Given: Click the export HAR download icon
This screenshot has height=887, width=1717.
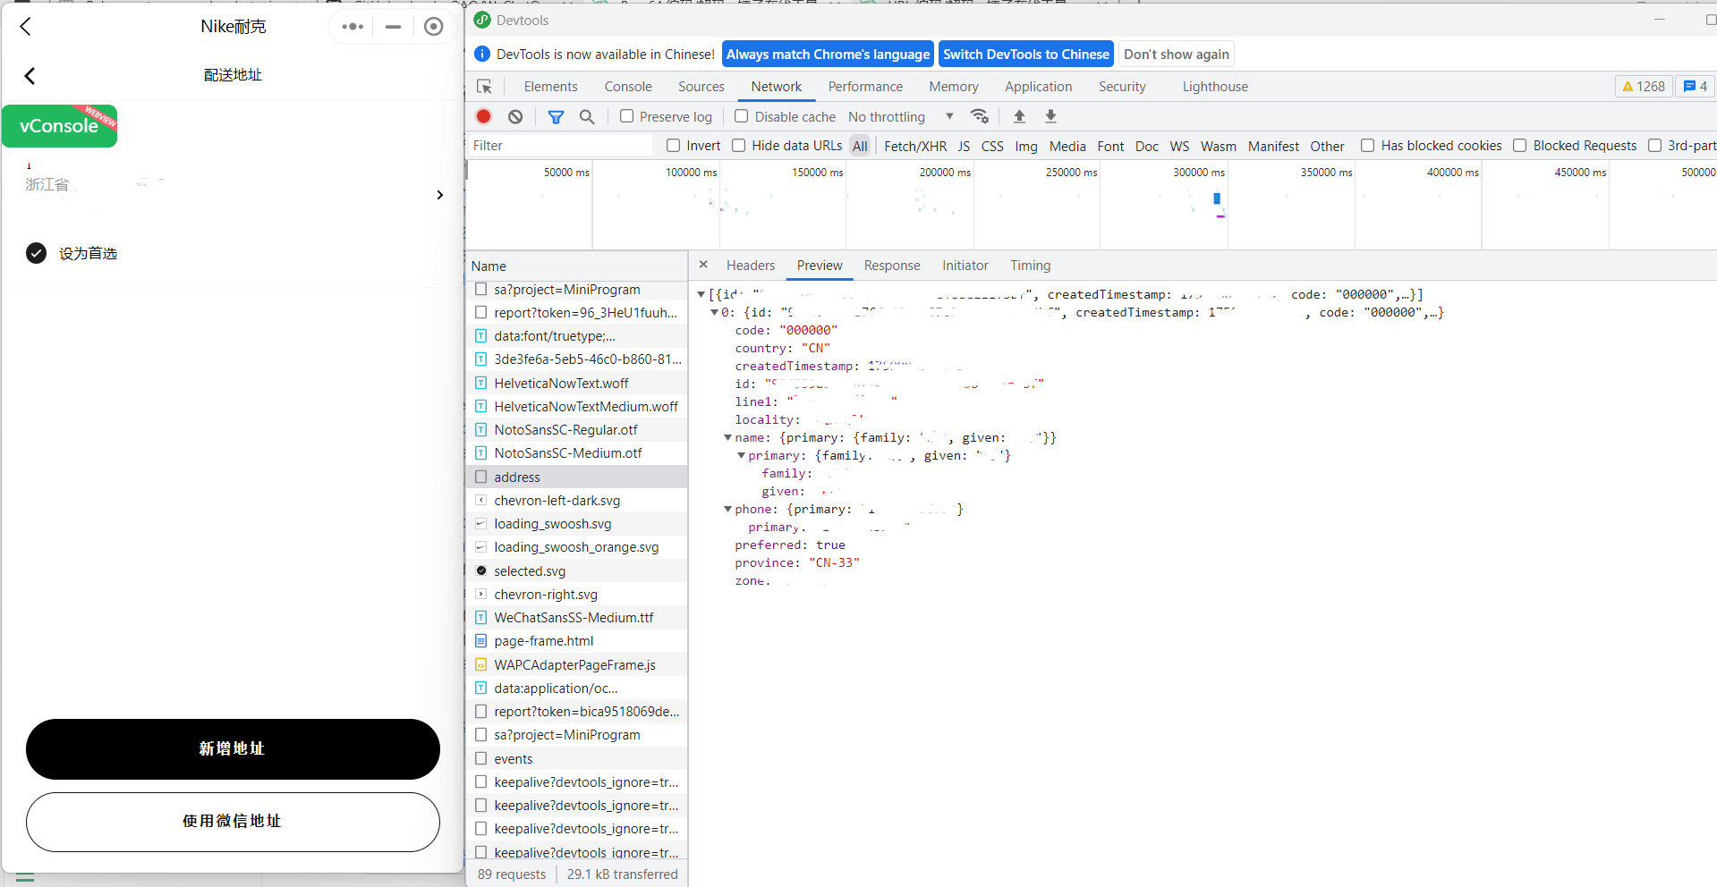Looking at the screenshot, I should click(1050, 116).
